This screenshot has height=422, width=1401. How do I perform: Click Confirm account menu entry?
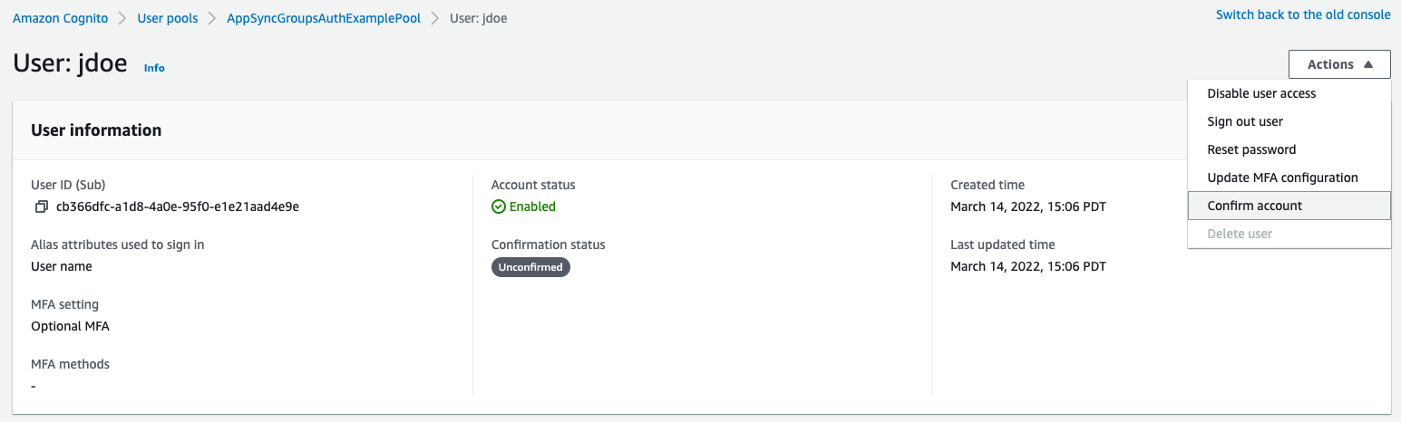coord(1254,206)
